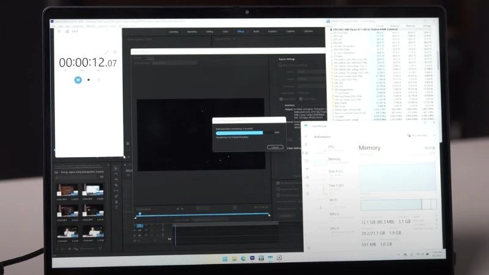Switch to the Editing workspace

point(210,32)
